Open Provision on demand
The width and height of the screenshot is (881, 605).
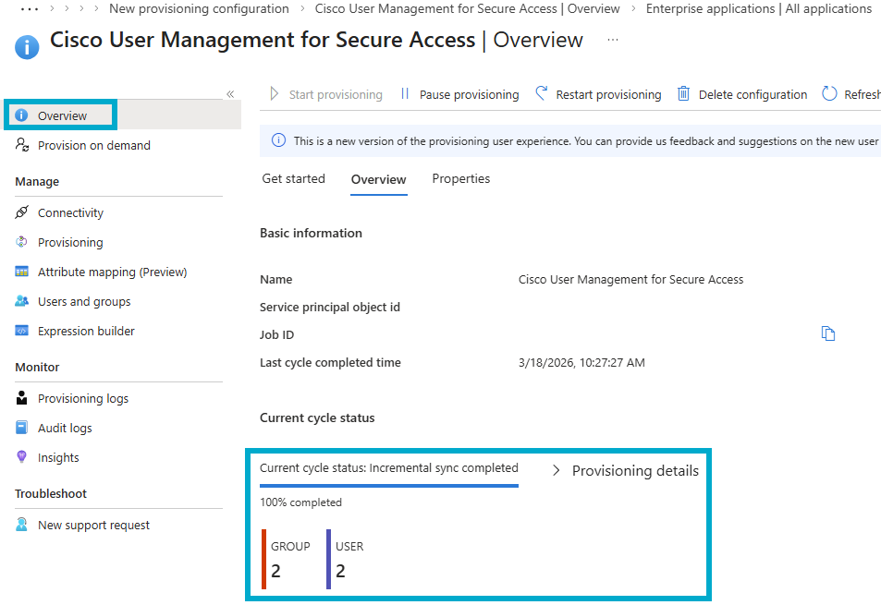pyautogui.click(x=93, y=145)
